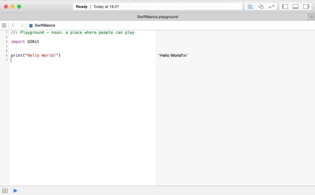The image size is (315, 195).
Task: Run the playground with play button
Action: tap(15, 191)
